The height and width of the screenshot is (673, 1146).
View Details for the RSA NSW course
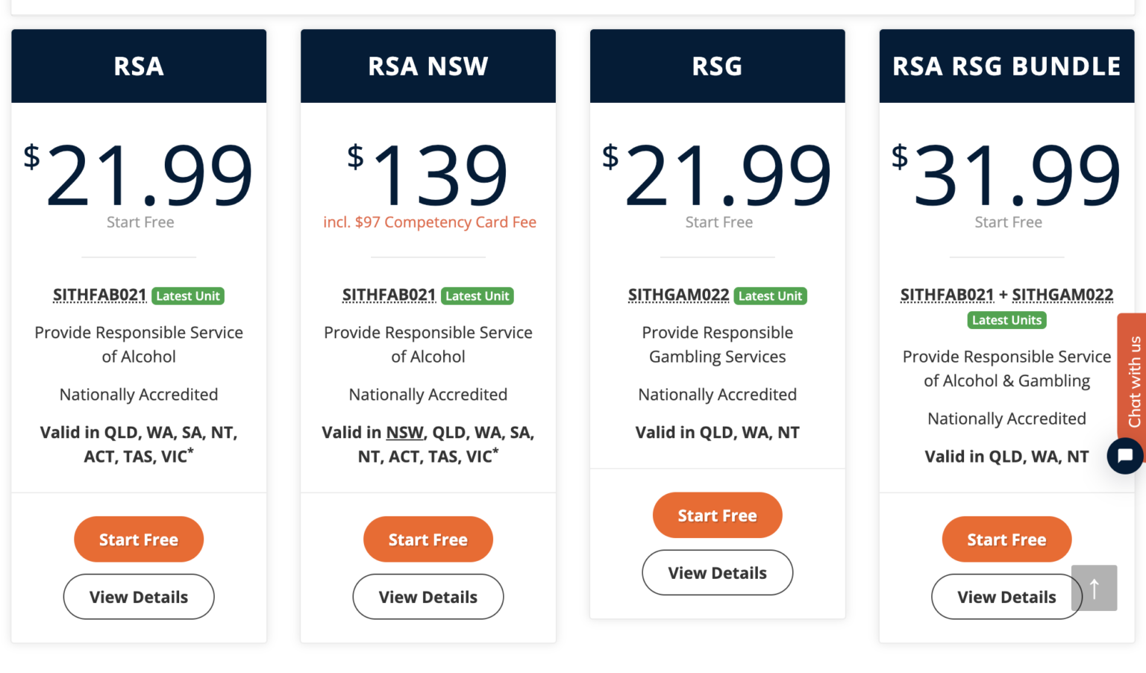pyautogui.click(x=428, y=597)
